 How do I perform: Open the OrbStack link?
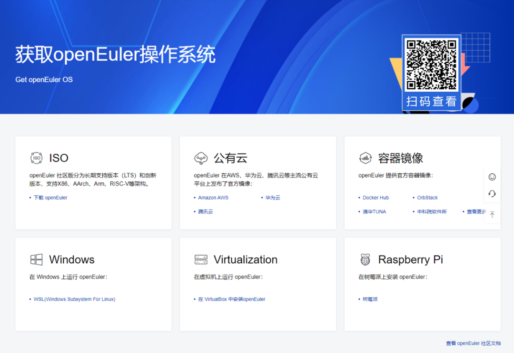pos(427,198)
